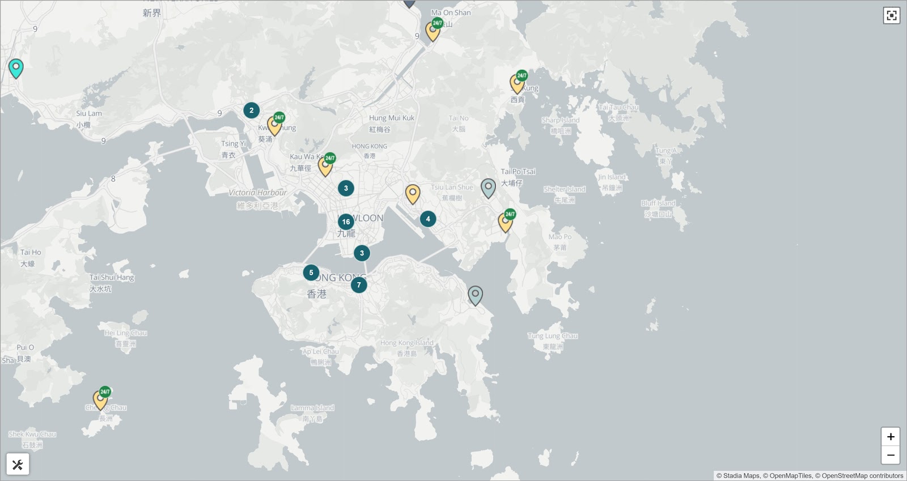The height and width of the screenshot is (481, 907).
Task: Zoom in with the plus button
Action: tap(891, 437)
